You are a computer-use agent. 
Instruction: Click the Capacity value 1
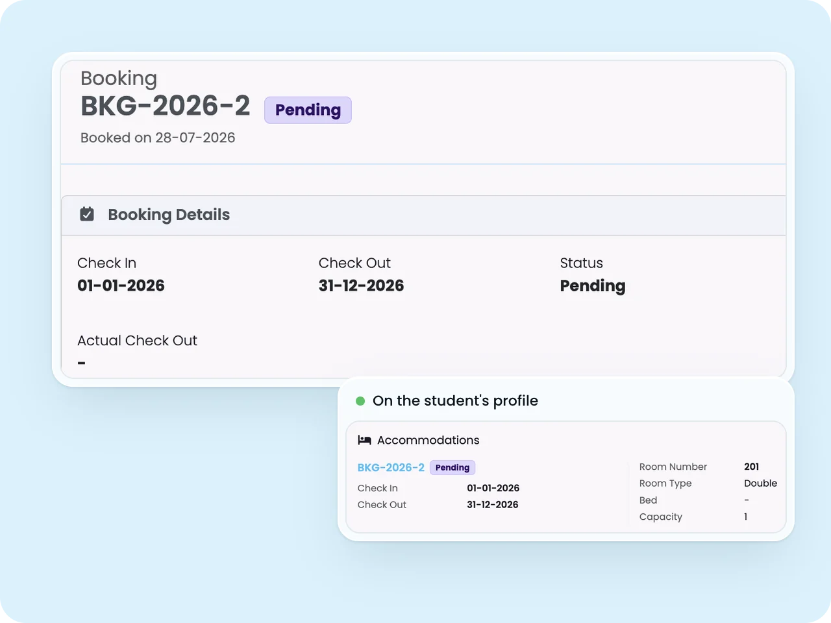(x=746, y=517)
